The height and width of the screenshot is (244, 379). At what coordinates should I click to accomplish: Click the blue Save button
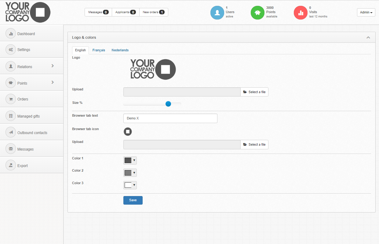pyautogui.click(x=133, y=200)
